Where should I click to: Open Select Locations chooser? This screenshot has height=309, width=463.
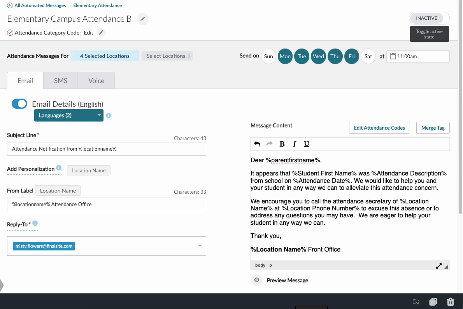coord(167,56)
